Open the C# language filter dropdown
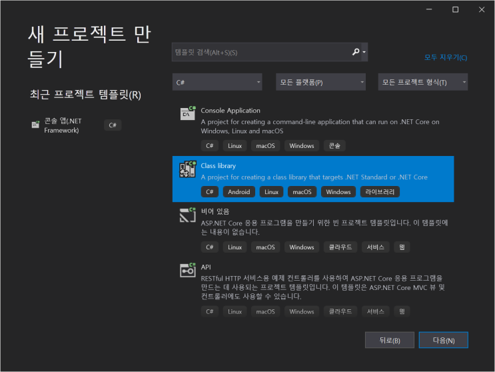This screenshot has height=372, width=495. 217,82
